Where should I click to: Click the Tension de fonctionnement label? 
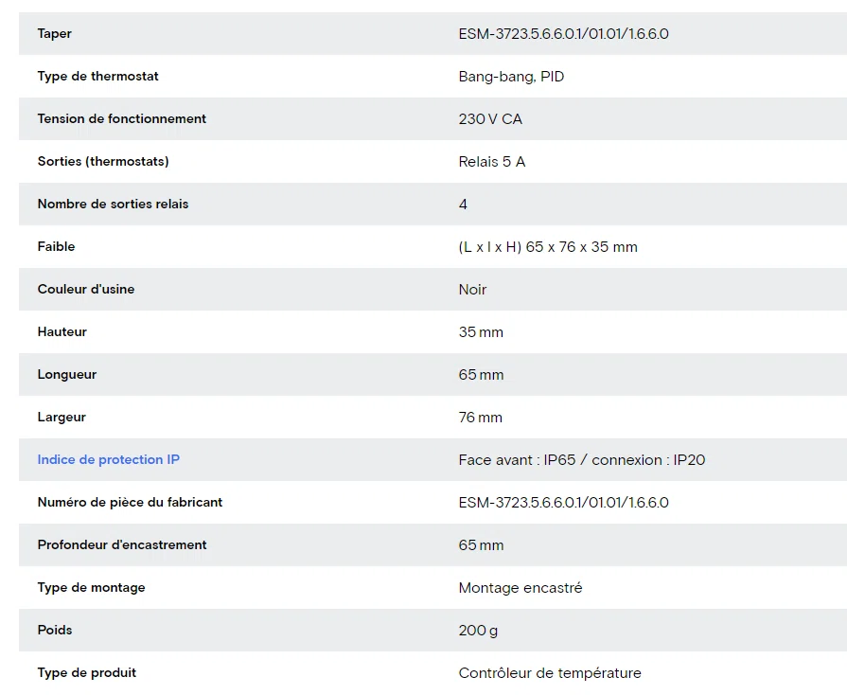(121, 119)
